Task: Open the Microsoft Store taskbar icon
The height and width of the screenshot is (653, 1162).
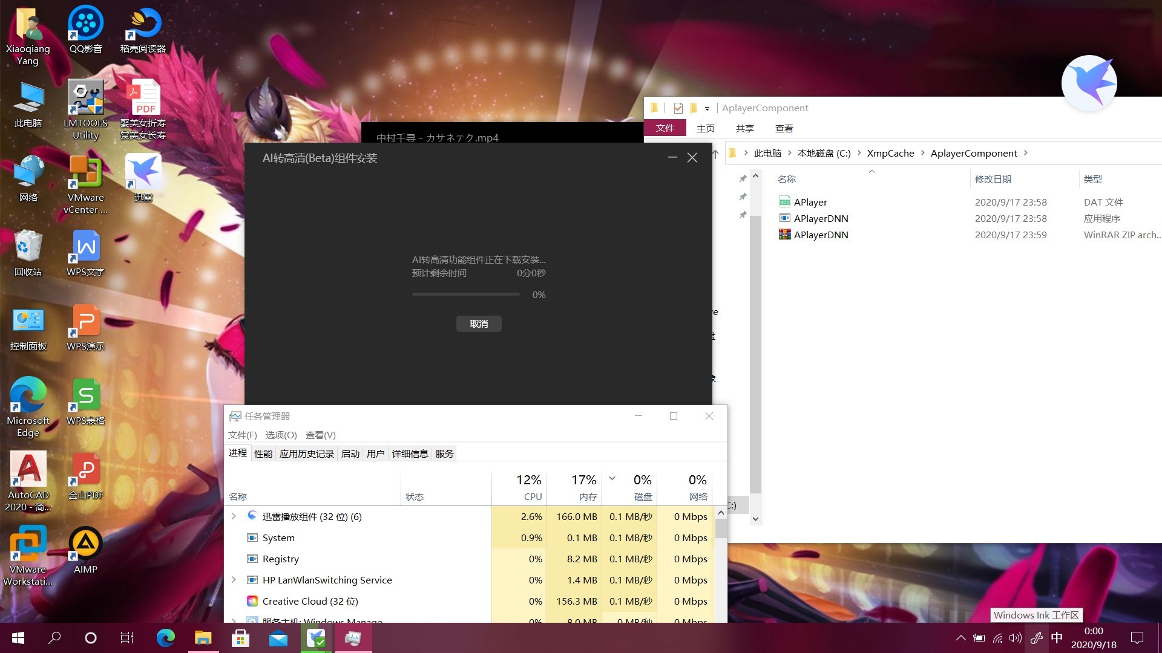Action: (241, 638)
